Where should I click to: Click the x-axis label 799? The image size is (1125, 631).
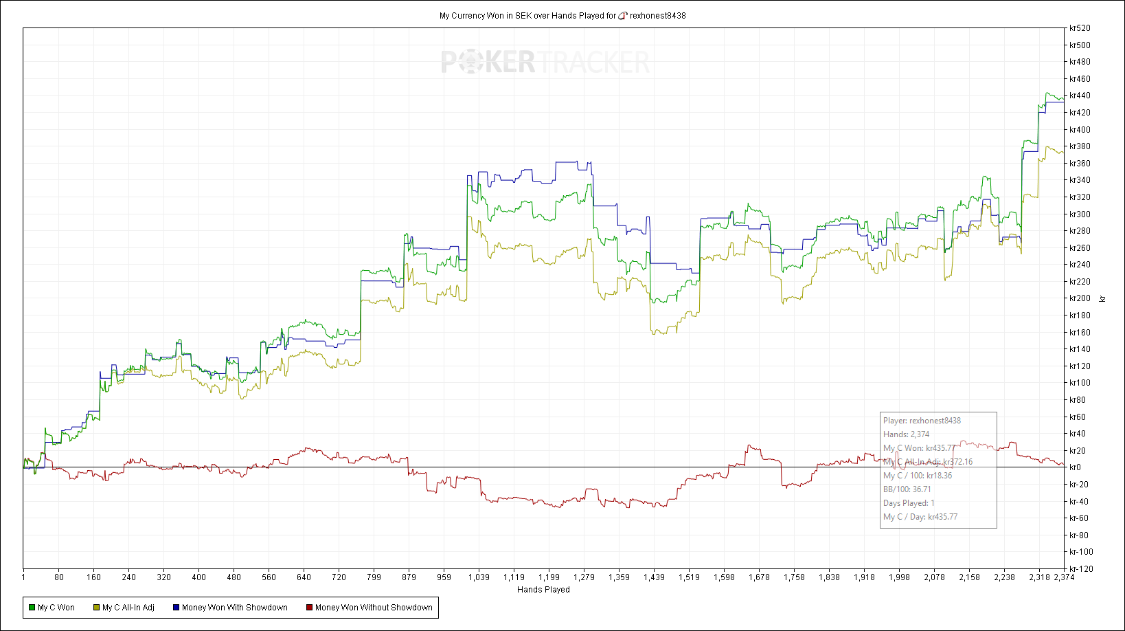[x=374, y=577]
